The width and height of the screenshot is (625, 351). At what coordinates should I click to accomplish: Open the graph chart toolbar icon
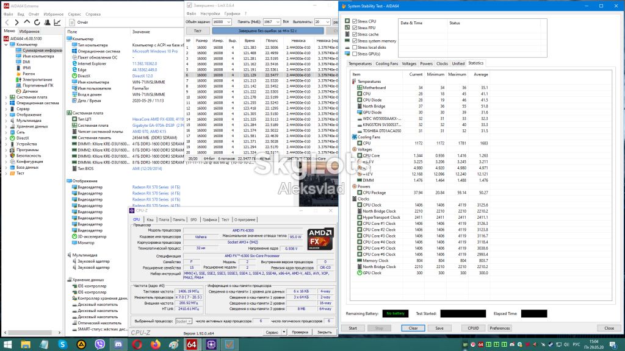[x=57, y=23]
